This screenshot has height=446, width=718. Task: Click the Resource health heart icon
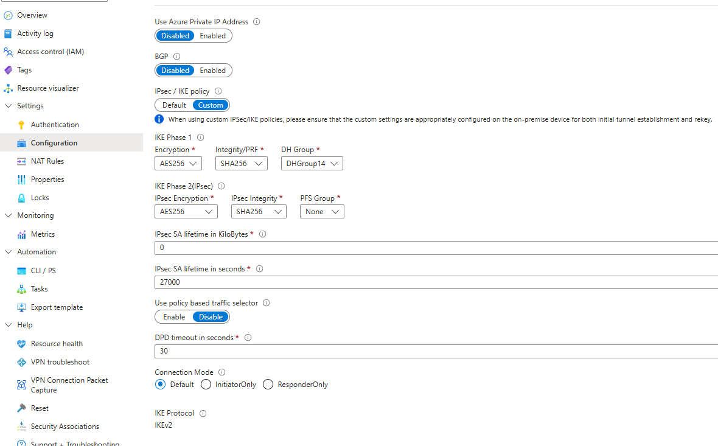(22, 344)
